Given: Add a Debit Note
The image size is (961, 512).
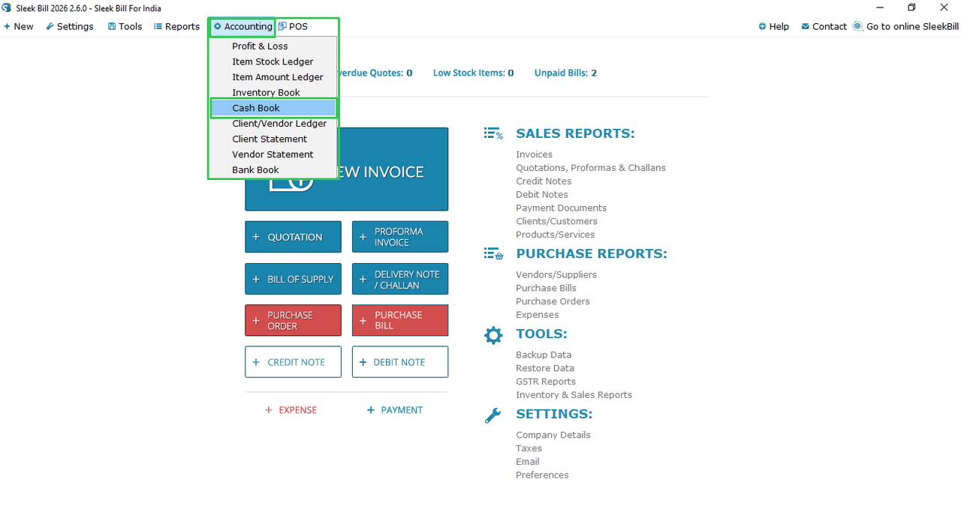Looking at the screenshot, I should click(400, 362).
